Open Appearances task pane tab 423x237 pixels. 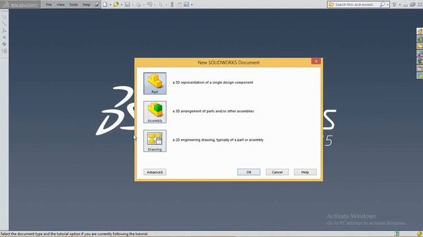[x=420, y=61]
